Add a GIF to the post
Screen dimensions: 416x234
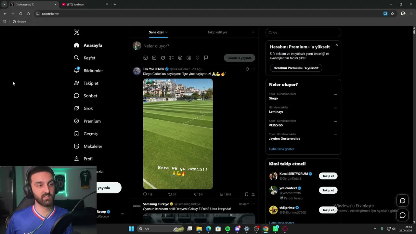(154, 58)
